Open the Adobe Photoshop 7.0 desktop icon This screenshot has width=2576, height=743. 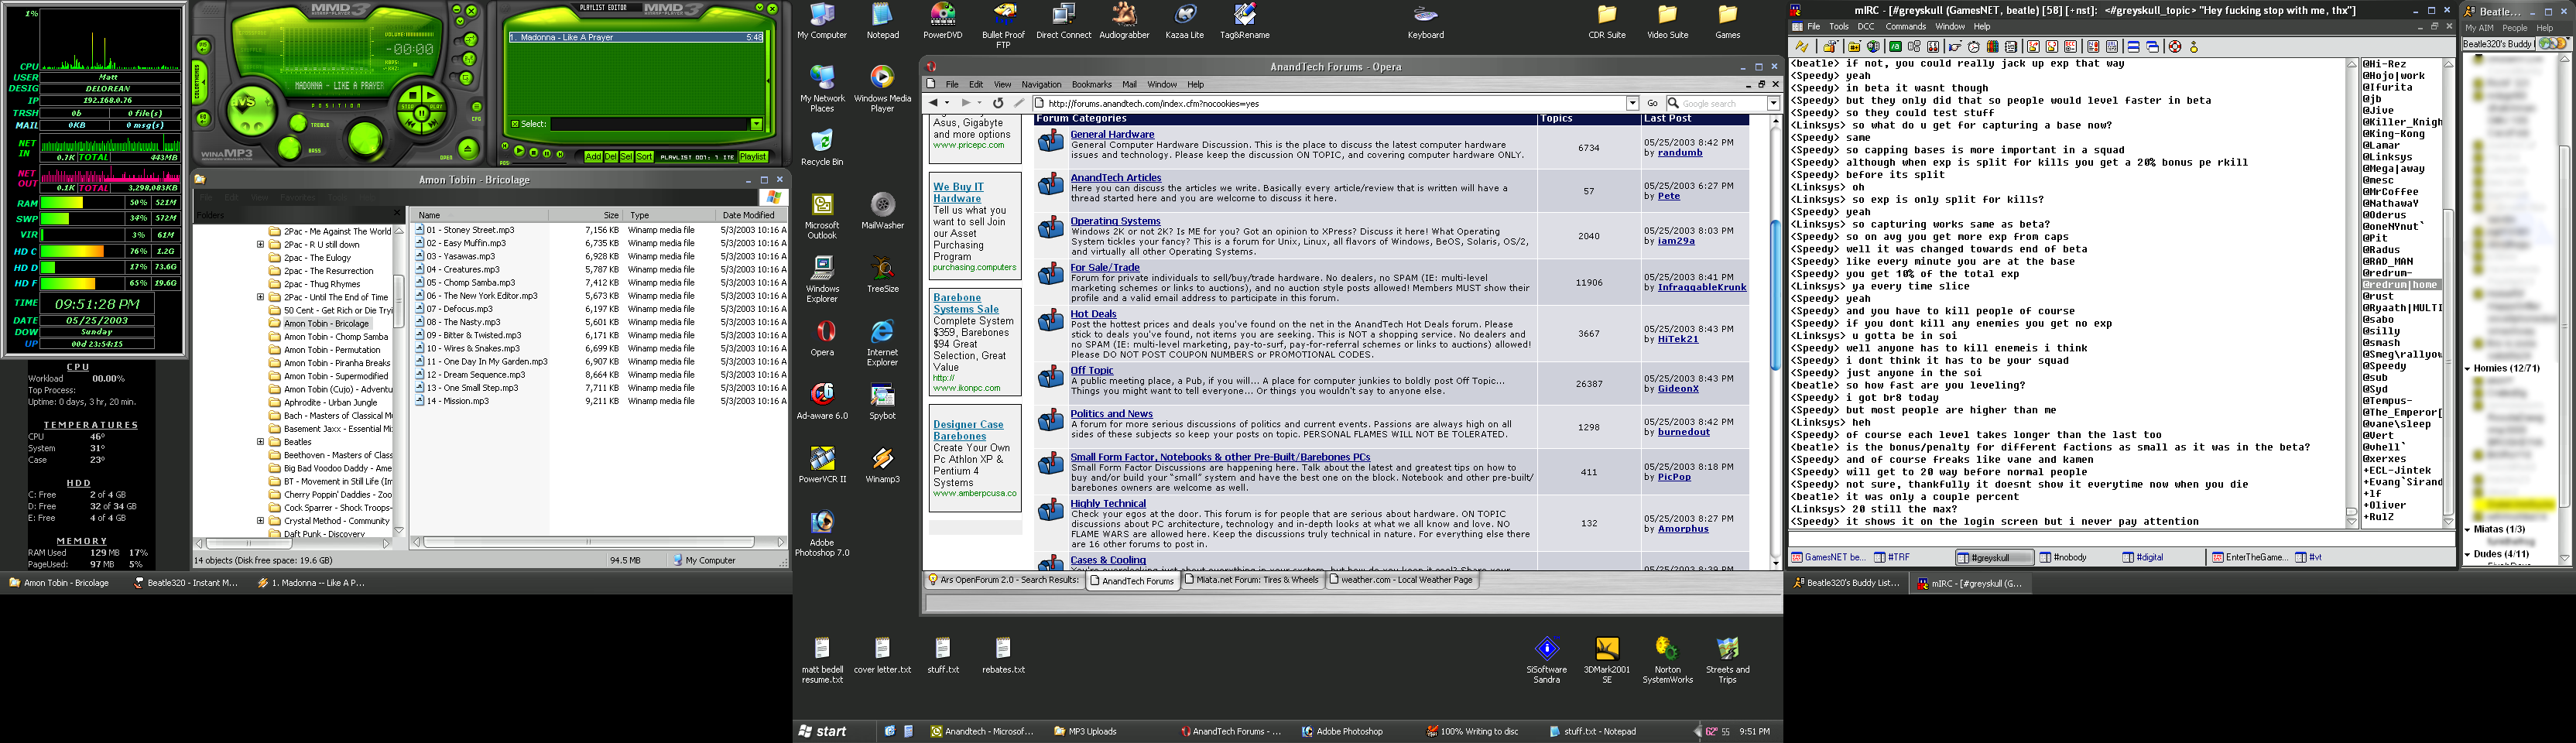(x=822, y=533)
